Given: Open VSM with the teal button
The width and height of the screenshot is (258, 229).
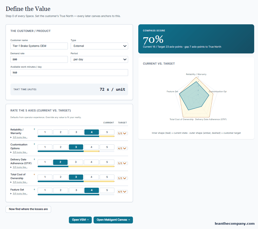Looking at the screenshot, I should [80, 220].
